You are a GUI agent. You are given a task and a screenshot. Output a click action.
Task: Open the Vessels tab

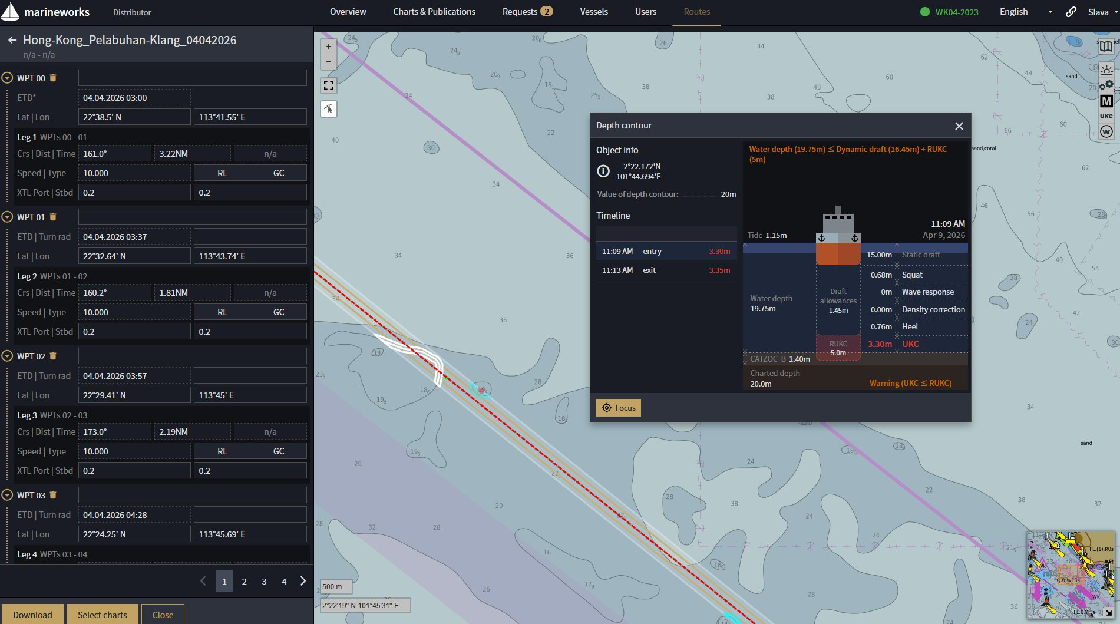(594, 12)
